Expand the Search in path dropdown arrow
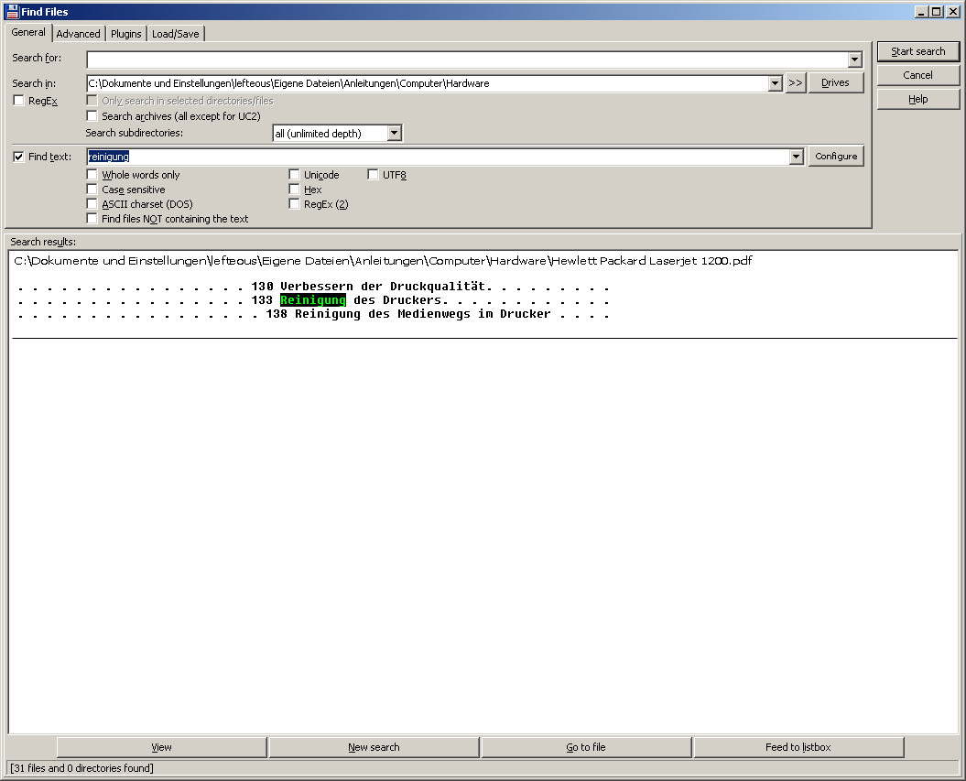Image resolution: width=966 pixels, height=781 pixels. click(775, 83)
